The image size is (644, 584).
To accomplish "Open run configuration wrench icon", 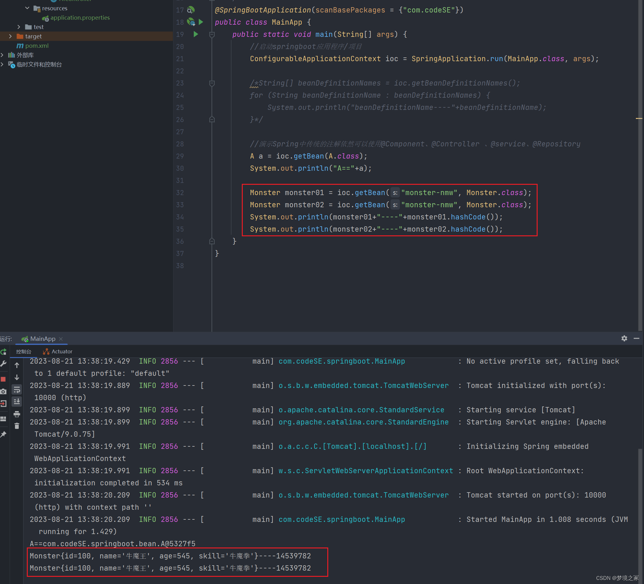I will point(3,364).
